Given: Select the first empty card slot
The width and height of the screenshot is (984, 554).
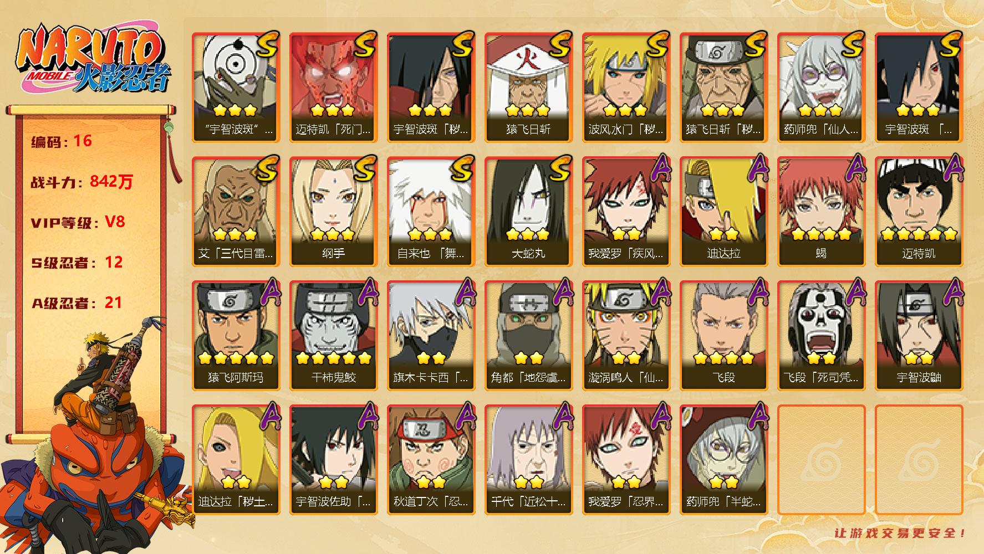Looking at the screenshot, I should pos(821,460).
